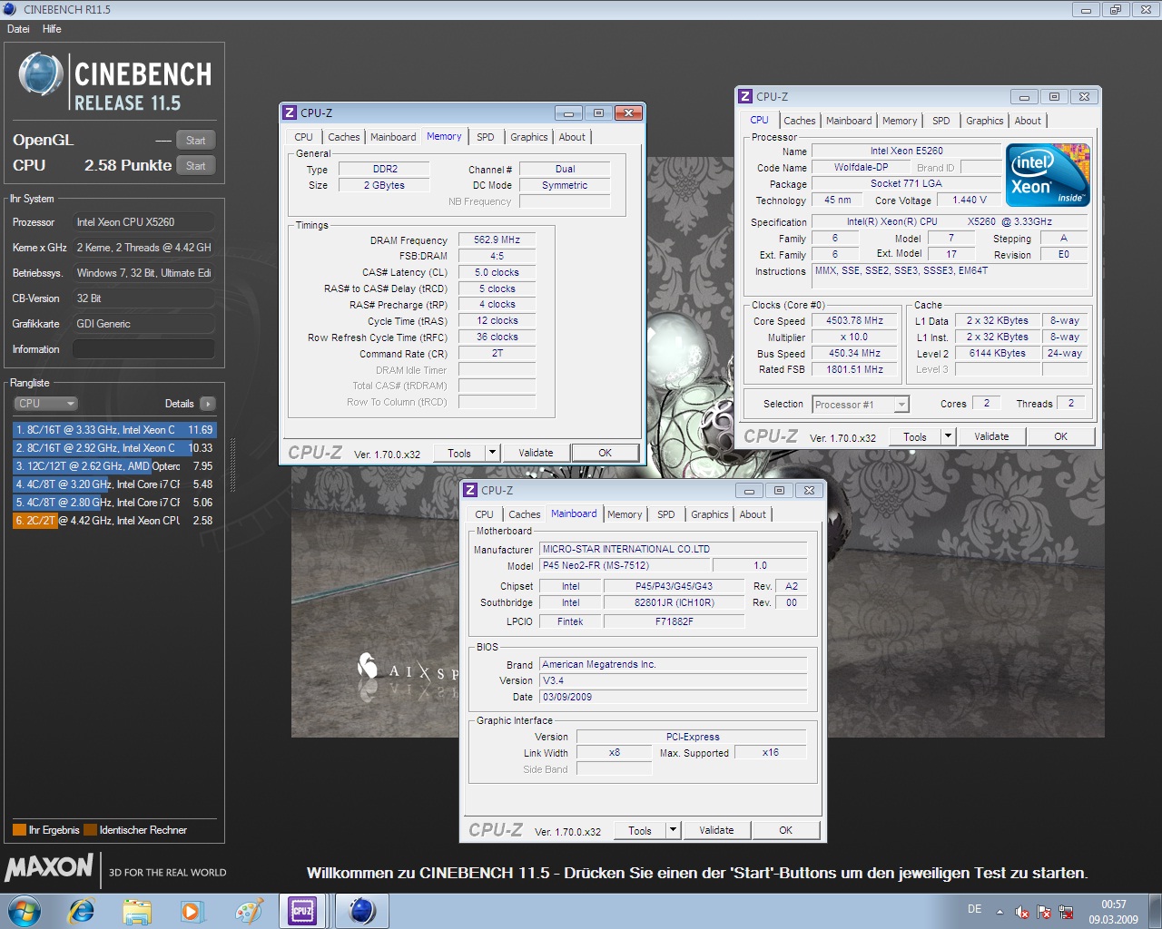Open About tab in processor CPU-Z window
1162x929 pixels.
coord(1028,121)
